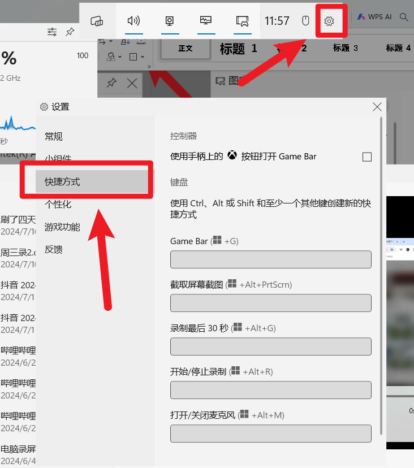The image size is (414, 468).
Task: Open the paragraph dialog launcher arrow
Action: click(x=149, y=66)
